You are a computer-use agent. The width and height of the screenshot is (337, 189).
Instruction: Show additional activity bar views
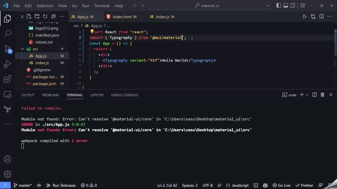point(7,124)
